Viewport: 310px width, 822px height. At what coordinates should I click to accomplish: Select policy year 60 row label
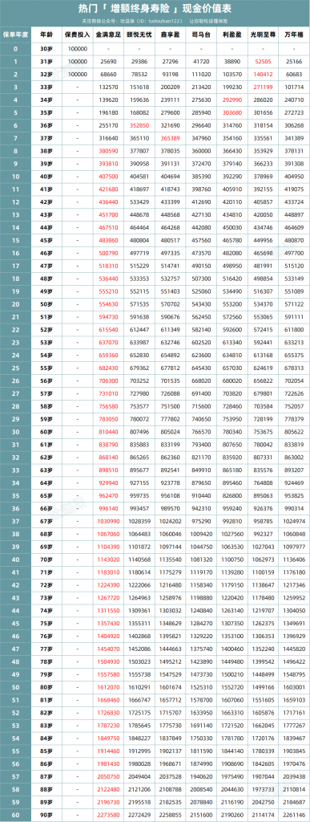[16, 815]
